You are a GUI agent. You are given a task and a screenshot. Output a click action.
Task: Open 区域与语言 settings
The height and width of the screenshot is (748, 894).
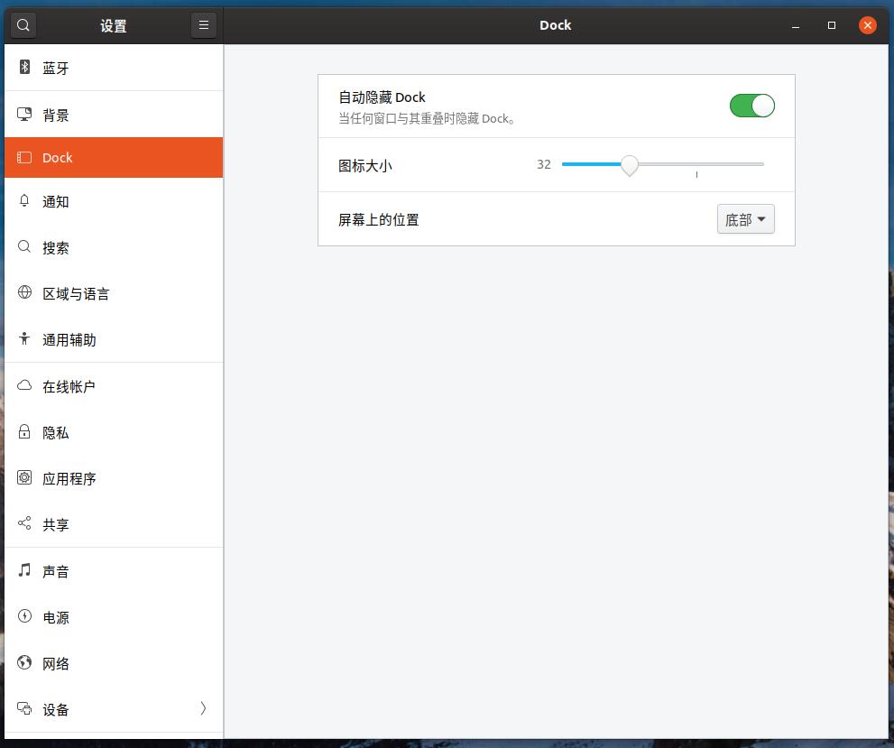114,293
